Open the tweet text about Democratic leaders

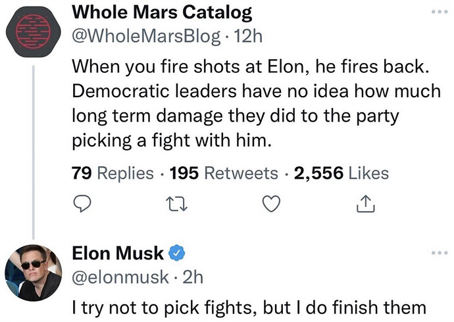[x=256, y=103]
